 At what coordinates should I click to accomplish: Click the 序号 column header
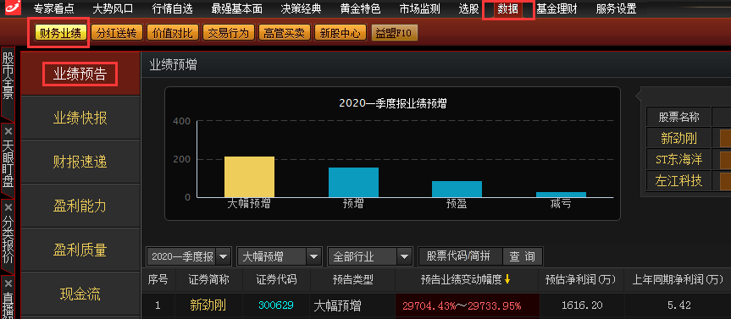tap(158, 279)
